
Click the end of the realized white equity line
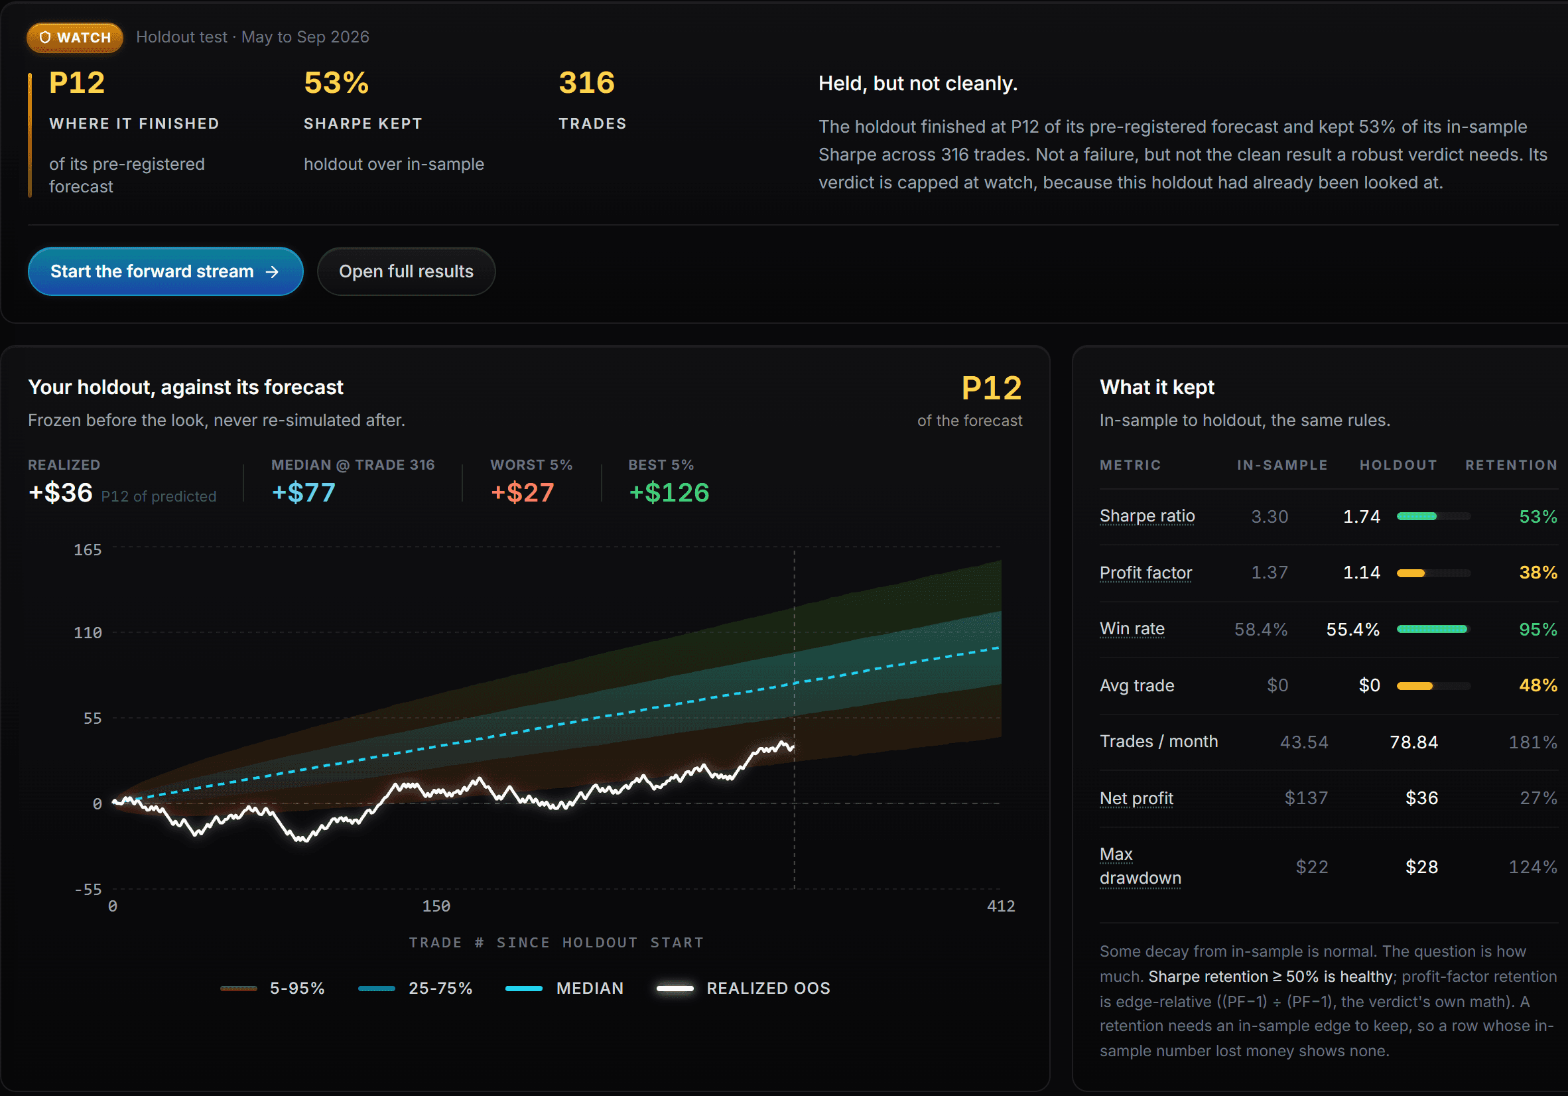792,748
